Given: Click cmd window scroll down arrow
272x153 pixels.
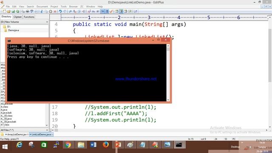Looking at the screenshot, I should click(x=168, y=100).
